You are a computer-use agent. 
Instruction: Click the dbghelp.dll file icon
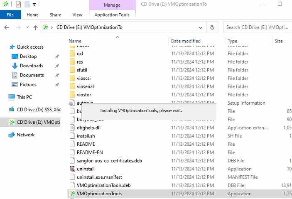72,128
